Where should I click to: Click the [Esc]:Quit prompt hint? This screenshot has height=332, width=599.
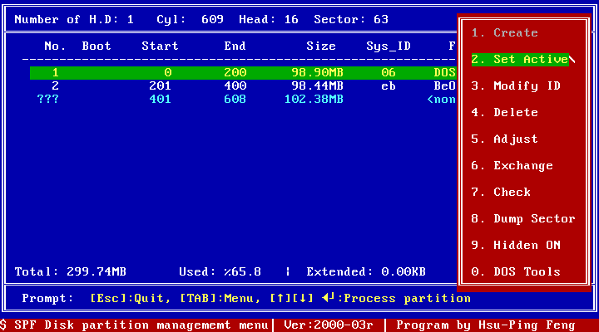pyautogui.click(x=126, y=299)
